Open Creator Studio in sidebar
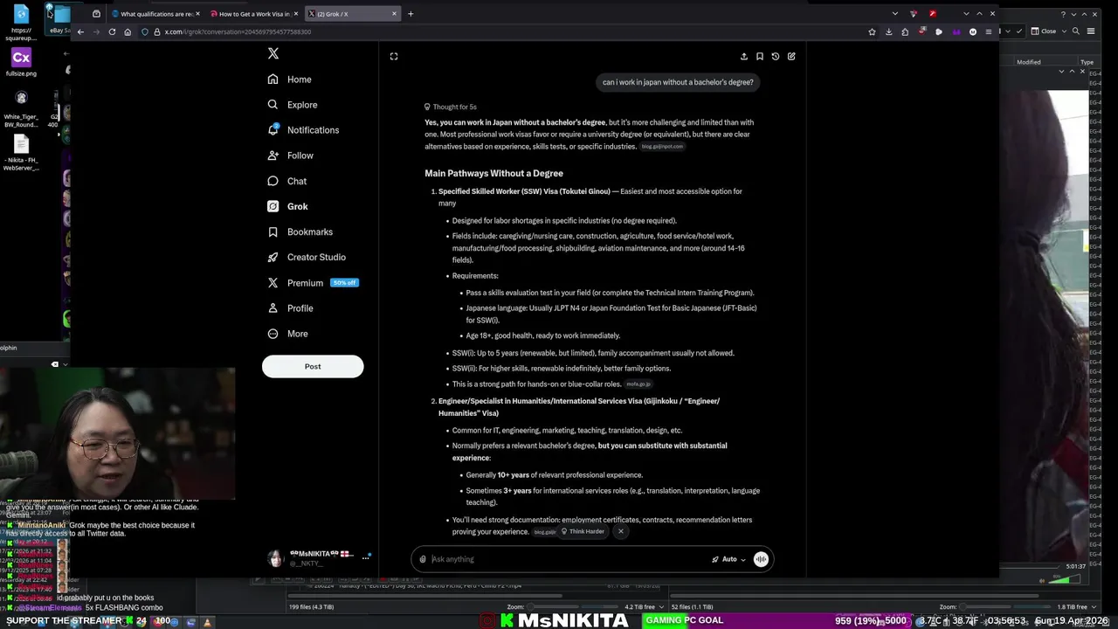The width and height of the screenshot is (1118, 629). pos(307,257)
